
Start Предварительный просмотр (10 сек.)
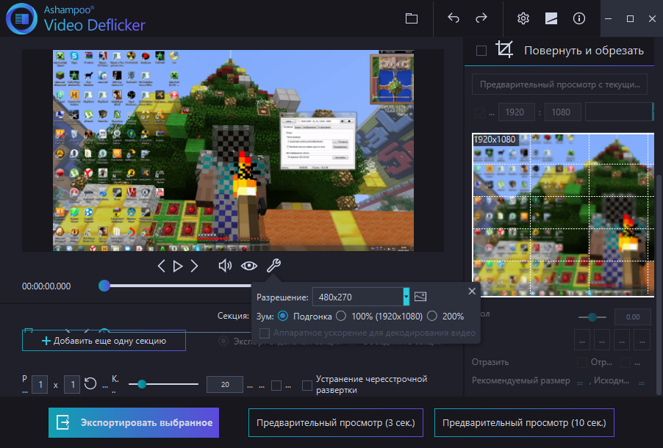pos(524,422)
